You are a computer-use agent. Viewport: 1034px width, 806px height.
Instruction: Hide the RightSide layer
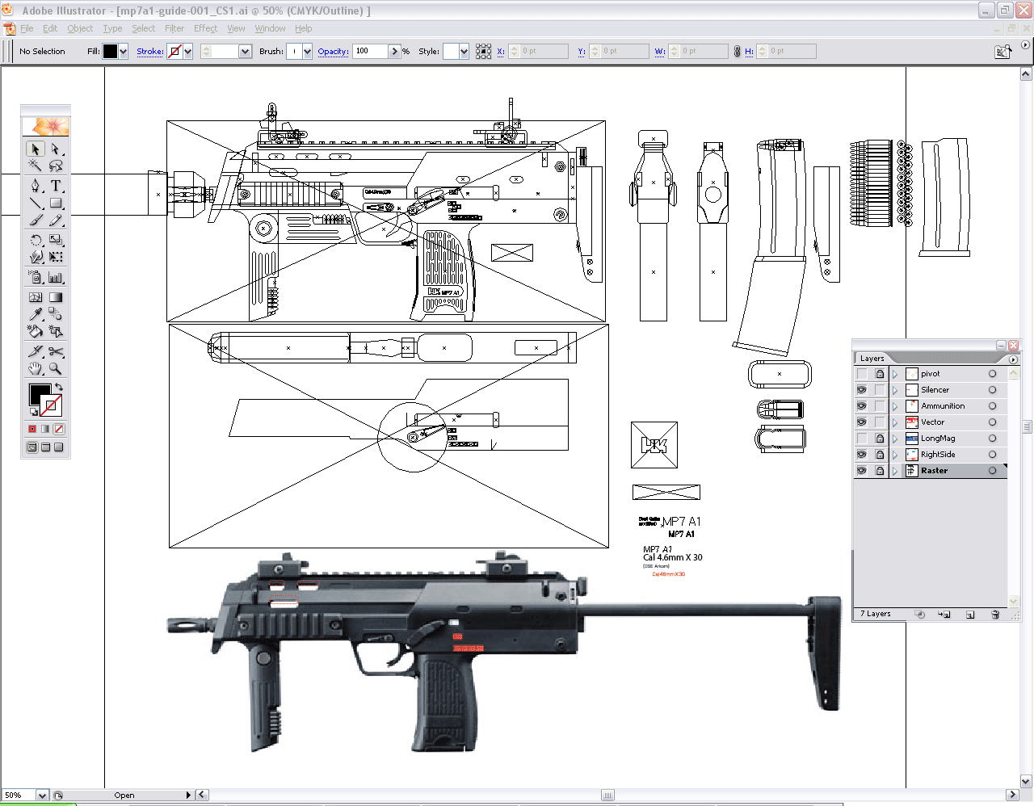[x=862, y=455]
